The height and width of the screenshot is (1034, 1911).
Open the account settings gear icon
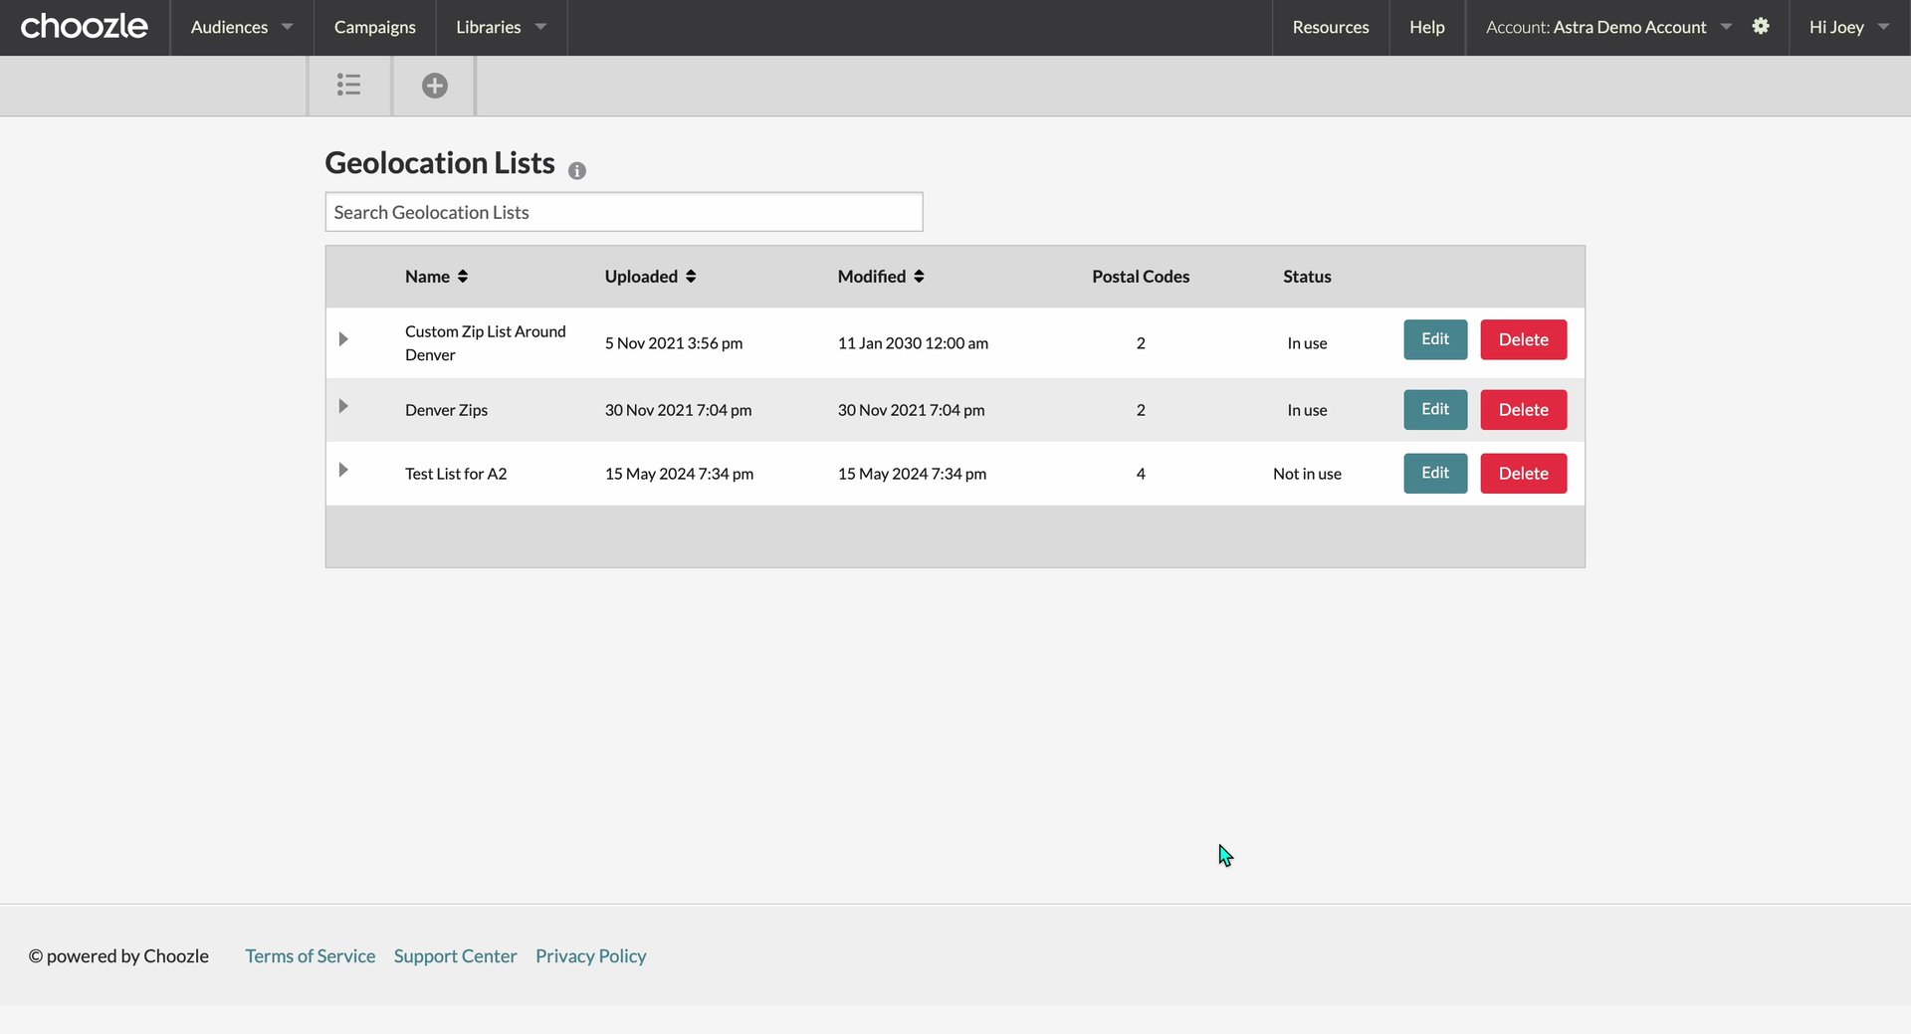[x=1761, y=27]
